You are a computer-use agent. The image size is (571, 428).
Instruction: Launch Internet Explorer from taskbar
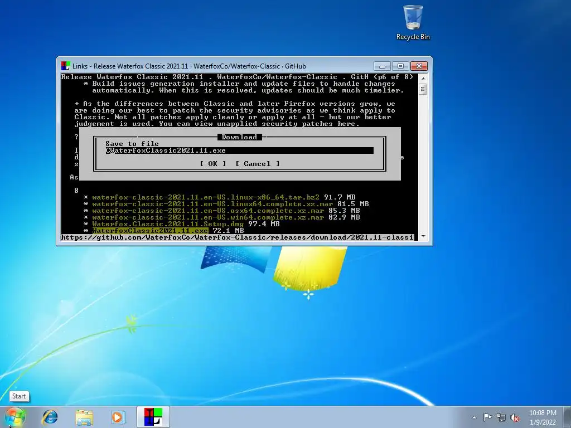[x=50, y=417]
